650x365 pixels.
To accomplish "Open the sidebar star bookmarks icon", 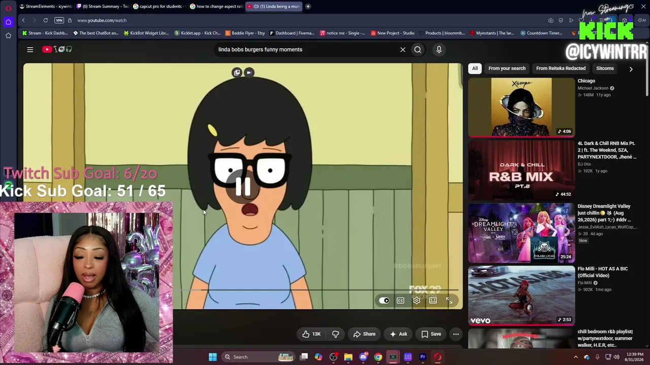I will pyautogui.click(x=8, y=35).
